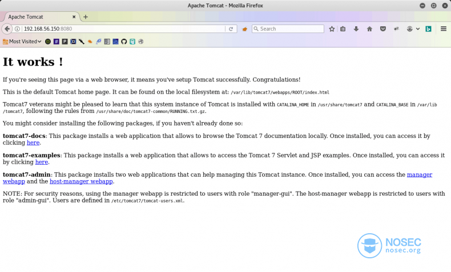Open the host-manager webapp link
Viewport: 451px width, 272px height.
(x=81, y=181)
